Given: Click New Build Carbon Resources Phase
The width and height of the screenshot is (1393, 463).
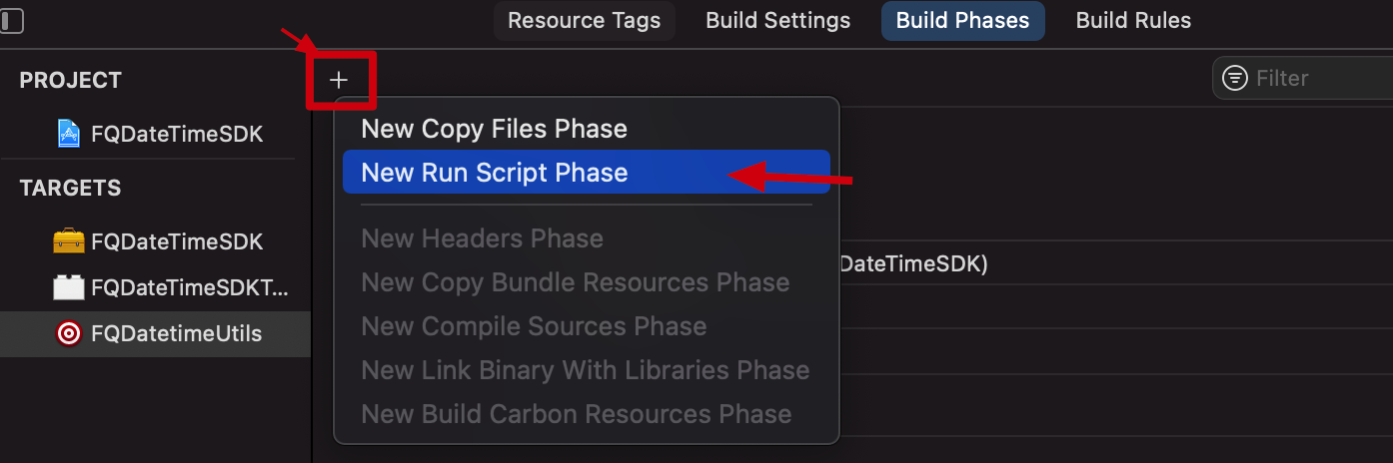Looking at the screenshot, I should point(576,414).
